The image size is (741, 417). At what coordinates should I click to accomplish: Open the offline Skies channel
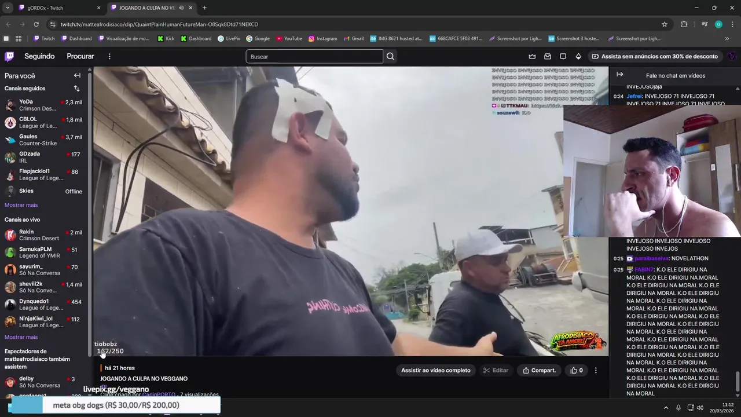pyautogui.click(x=44, y=191)
